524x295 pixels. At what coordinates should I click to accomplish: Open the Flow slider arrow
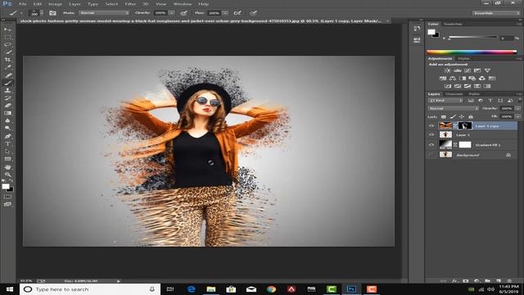coord(225,13)
